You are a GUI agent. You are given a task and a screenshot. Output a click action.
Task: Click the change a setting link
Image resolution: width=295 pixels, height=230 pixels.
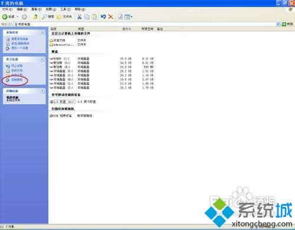pos(17,48)
